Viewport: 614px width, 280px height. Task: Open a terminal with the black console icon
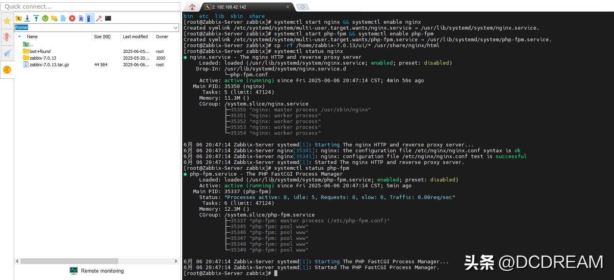[x=108, y=18]
